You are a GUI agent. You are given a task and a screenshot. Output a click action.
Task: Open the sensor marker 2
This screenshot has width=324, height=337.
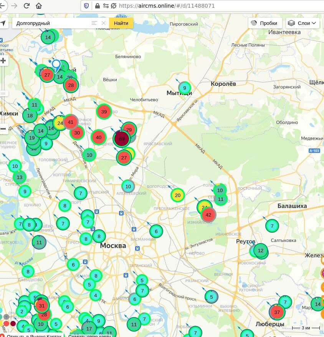22,311
